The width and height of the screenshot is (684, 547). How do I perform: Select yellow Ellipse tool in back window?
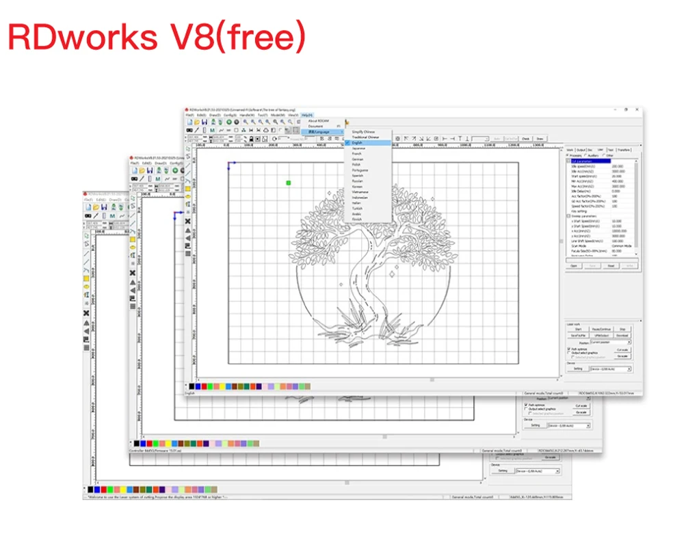pos(86,286)
